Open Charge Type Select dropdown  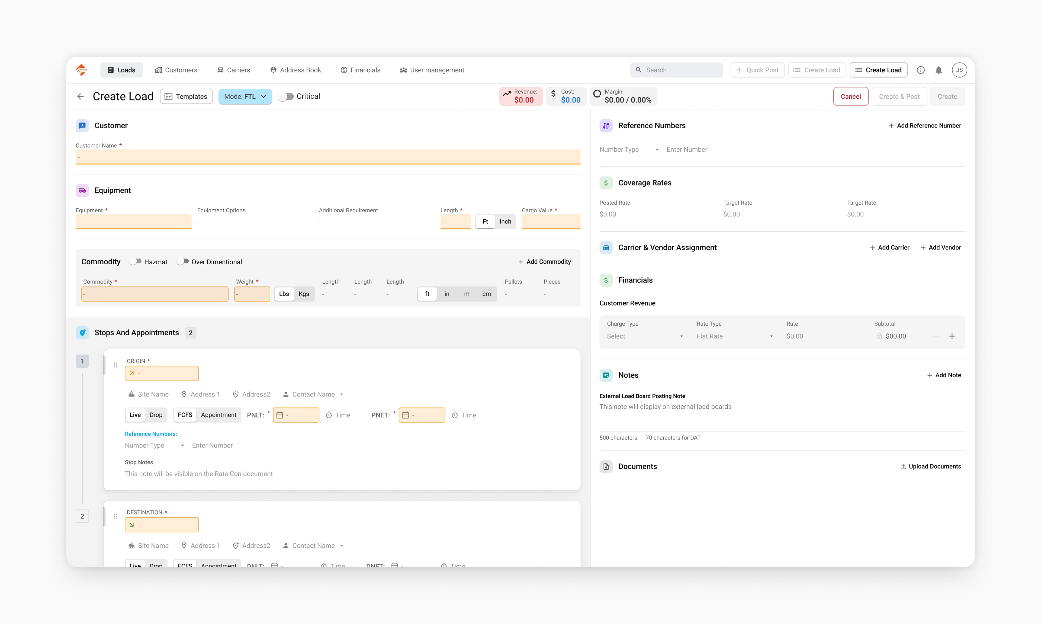pyautogui.click(x=645, y=336)
